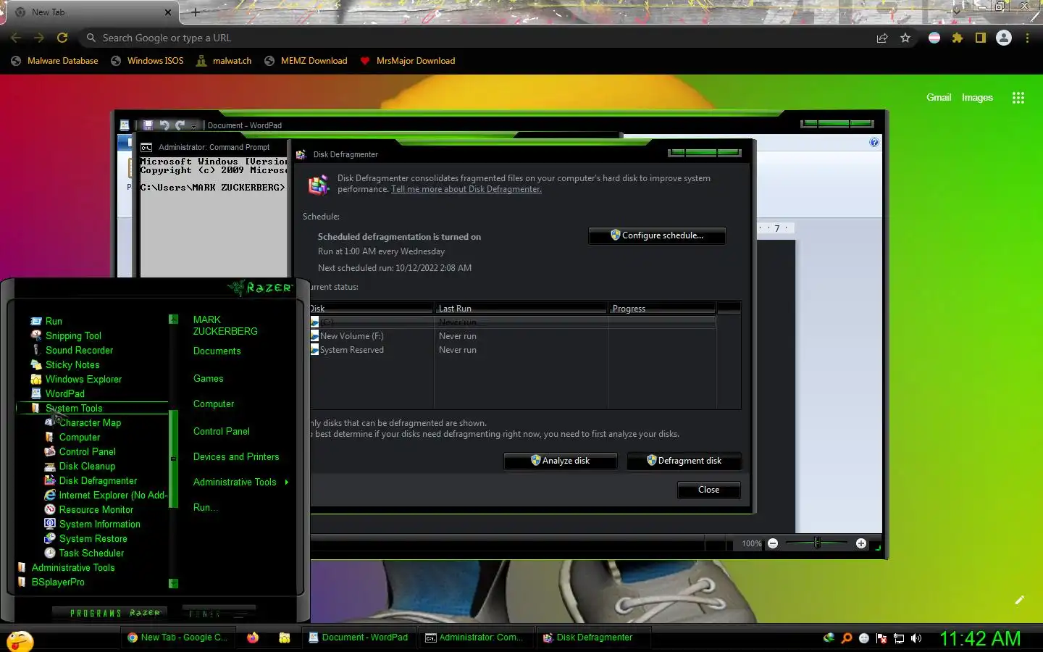Viewport: 1043px width, 652px height.
Task: Click the start orb smiley on the taskbar
Action: (20, 640)
